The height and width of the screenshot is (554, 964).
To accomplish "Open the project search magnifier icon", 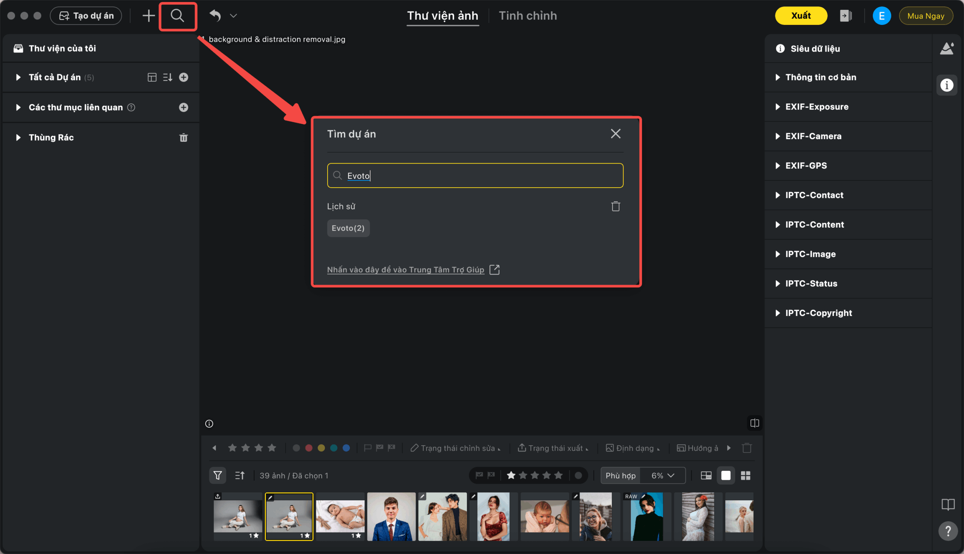I will pyautogui.click(x=177, y=15).
